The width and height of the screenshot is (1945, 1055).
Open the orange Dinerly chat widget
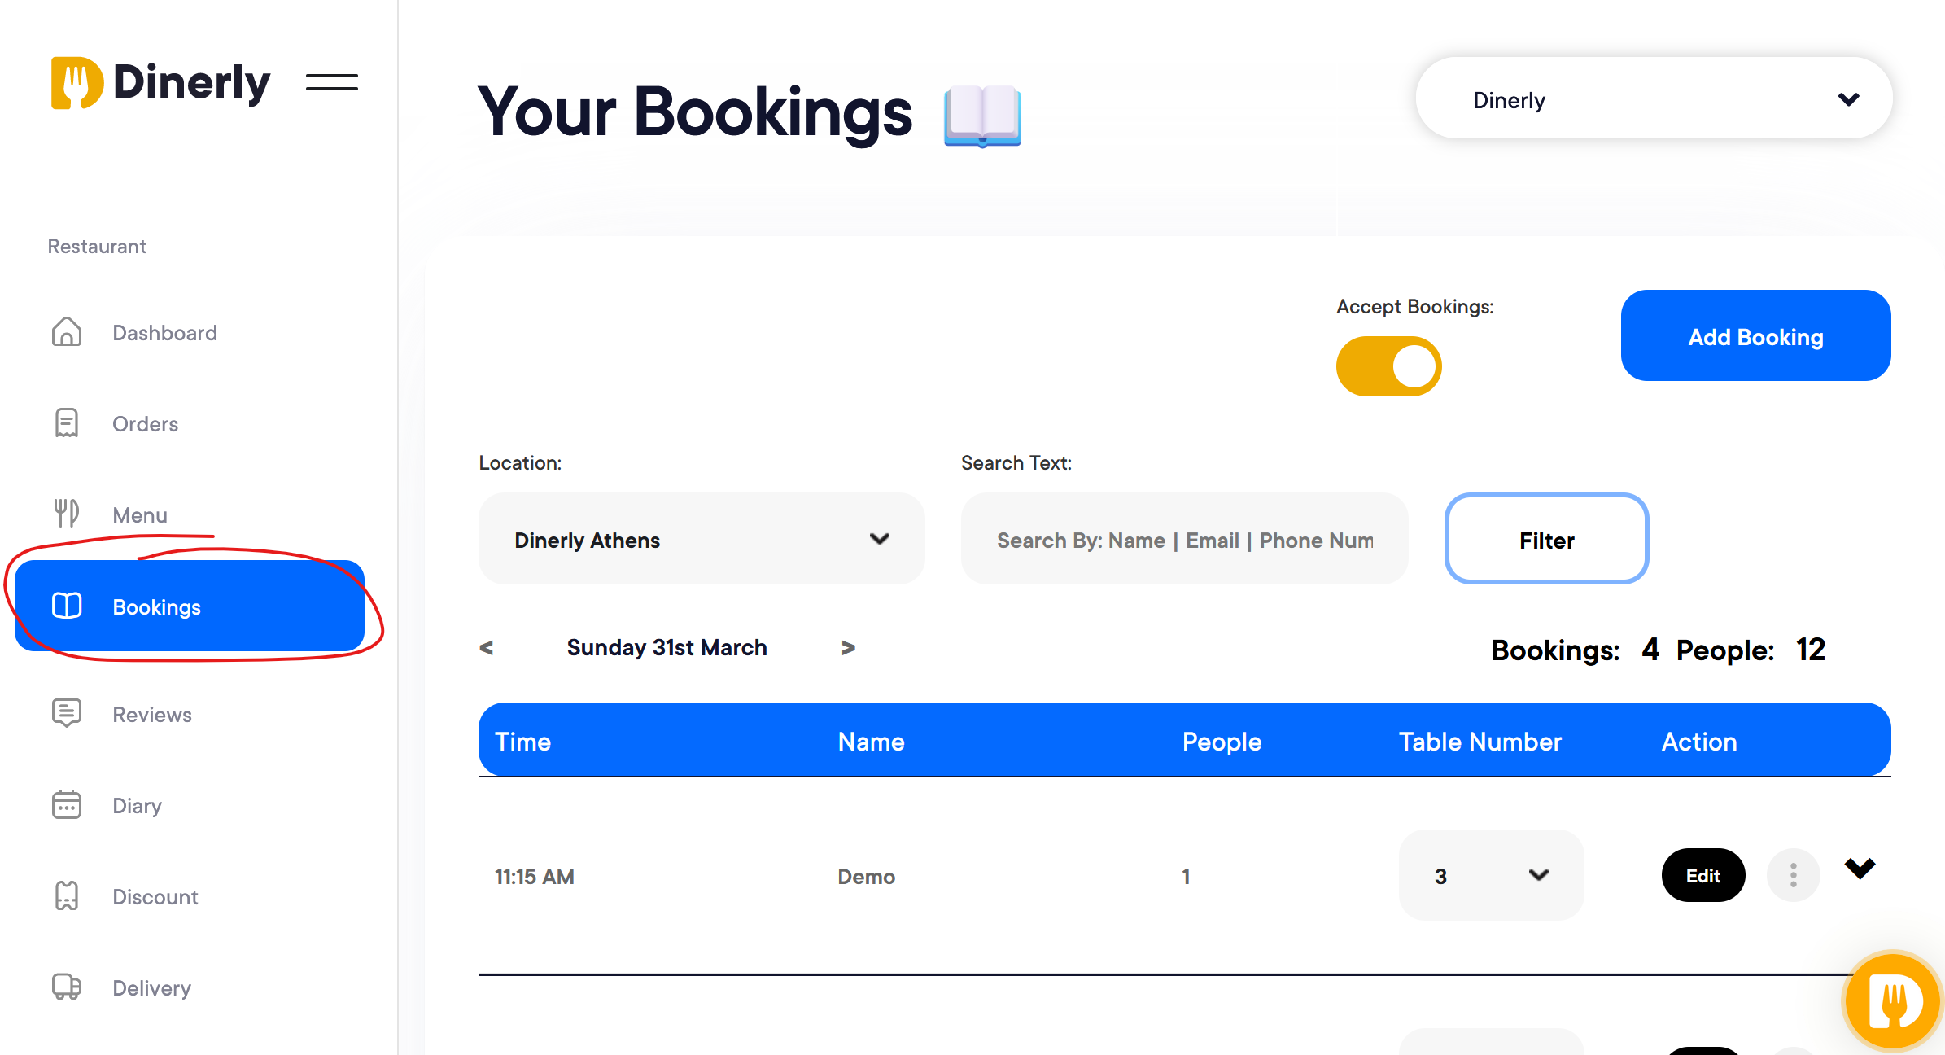[x=1893, y=1001]
